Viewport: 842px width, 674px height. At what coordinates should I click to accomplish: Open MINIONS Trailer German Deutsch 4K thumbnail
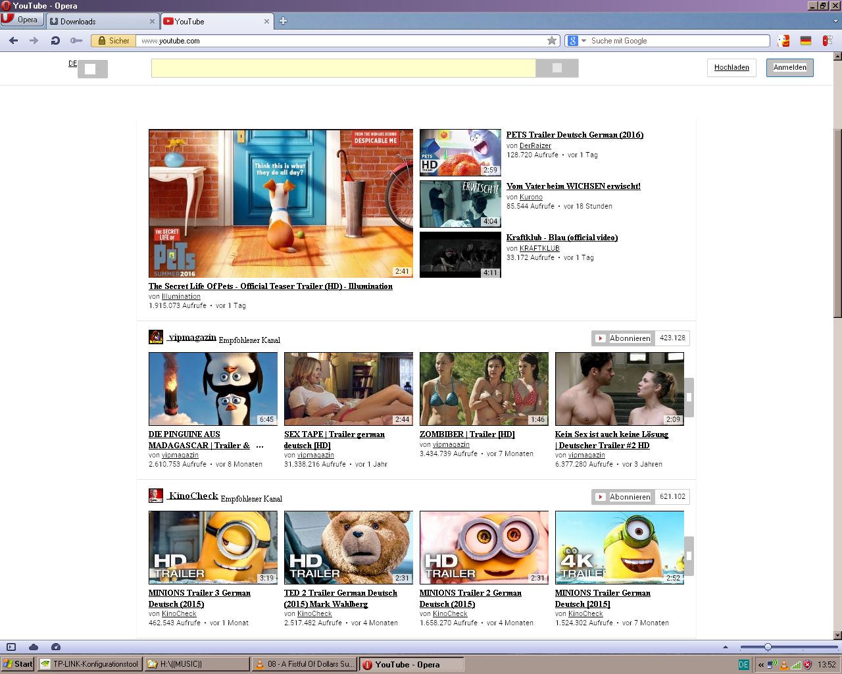(620, 548)
